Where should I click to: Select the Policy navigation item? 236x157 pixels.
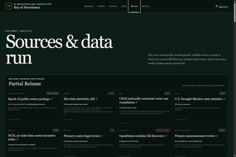pyautogui.click(x=124, y=6)
